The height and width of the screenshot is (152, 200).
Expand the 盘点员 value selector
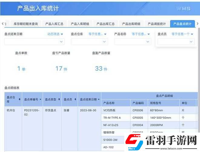coord(176,42)
